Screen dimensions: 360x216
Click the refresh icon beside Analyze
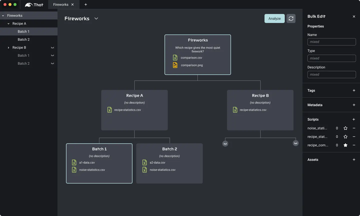[x=291, y=18]
